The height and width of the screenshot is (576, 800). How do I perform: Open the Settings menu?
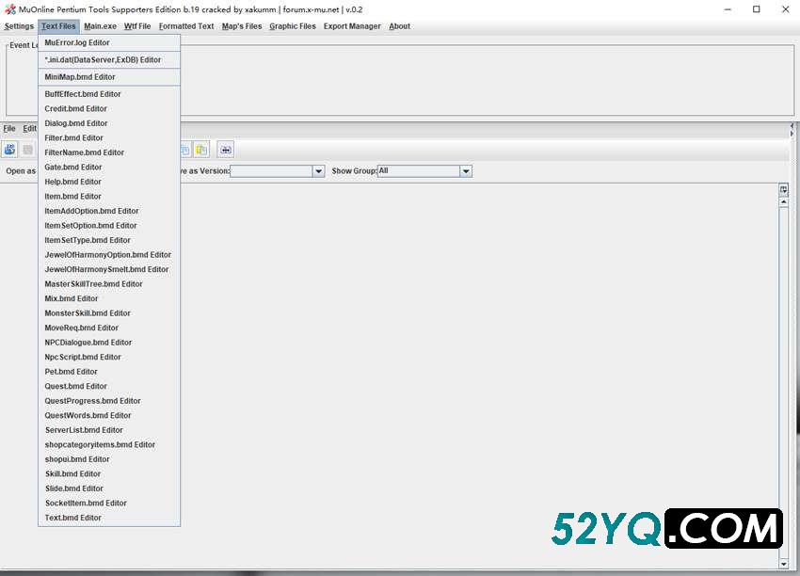19,26
